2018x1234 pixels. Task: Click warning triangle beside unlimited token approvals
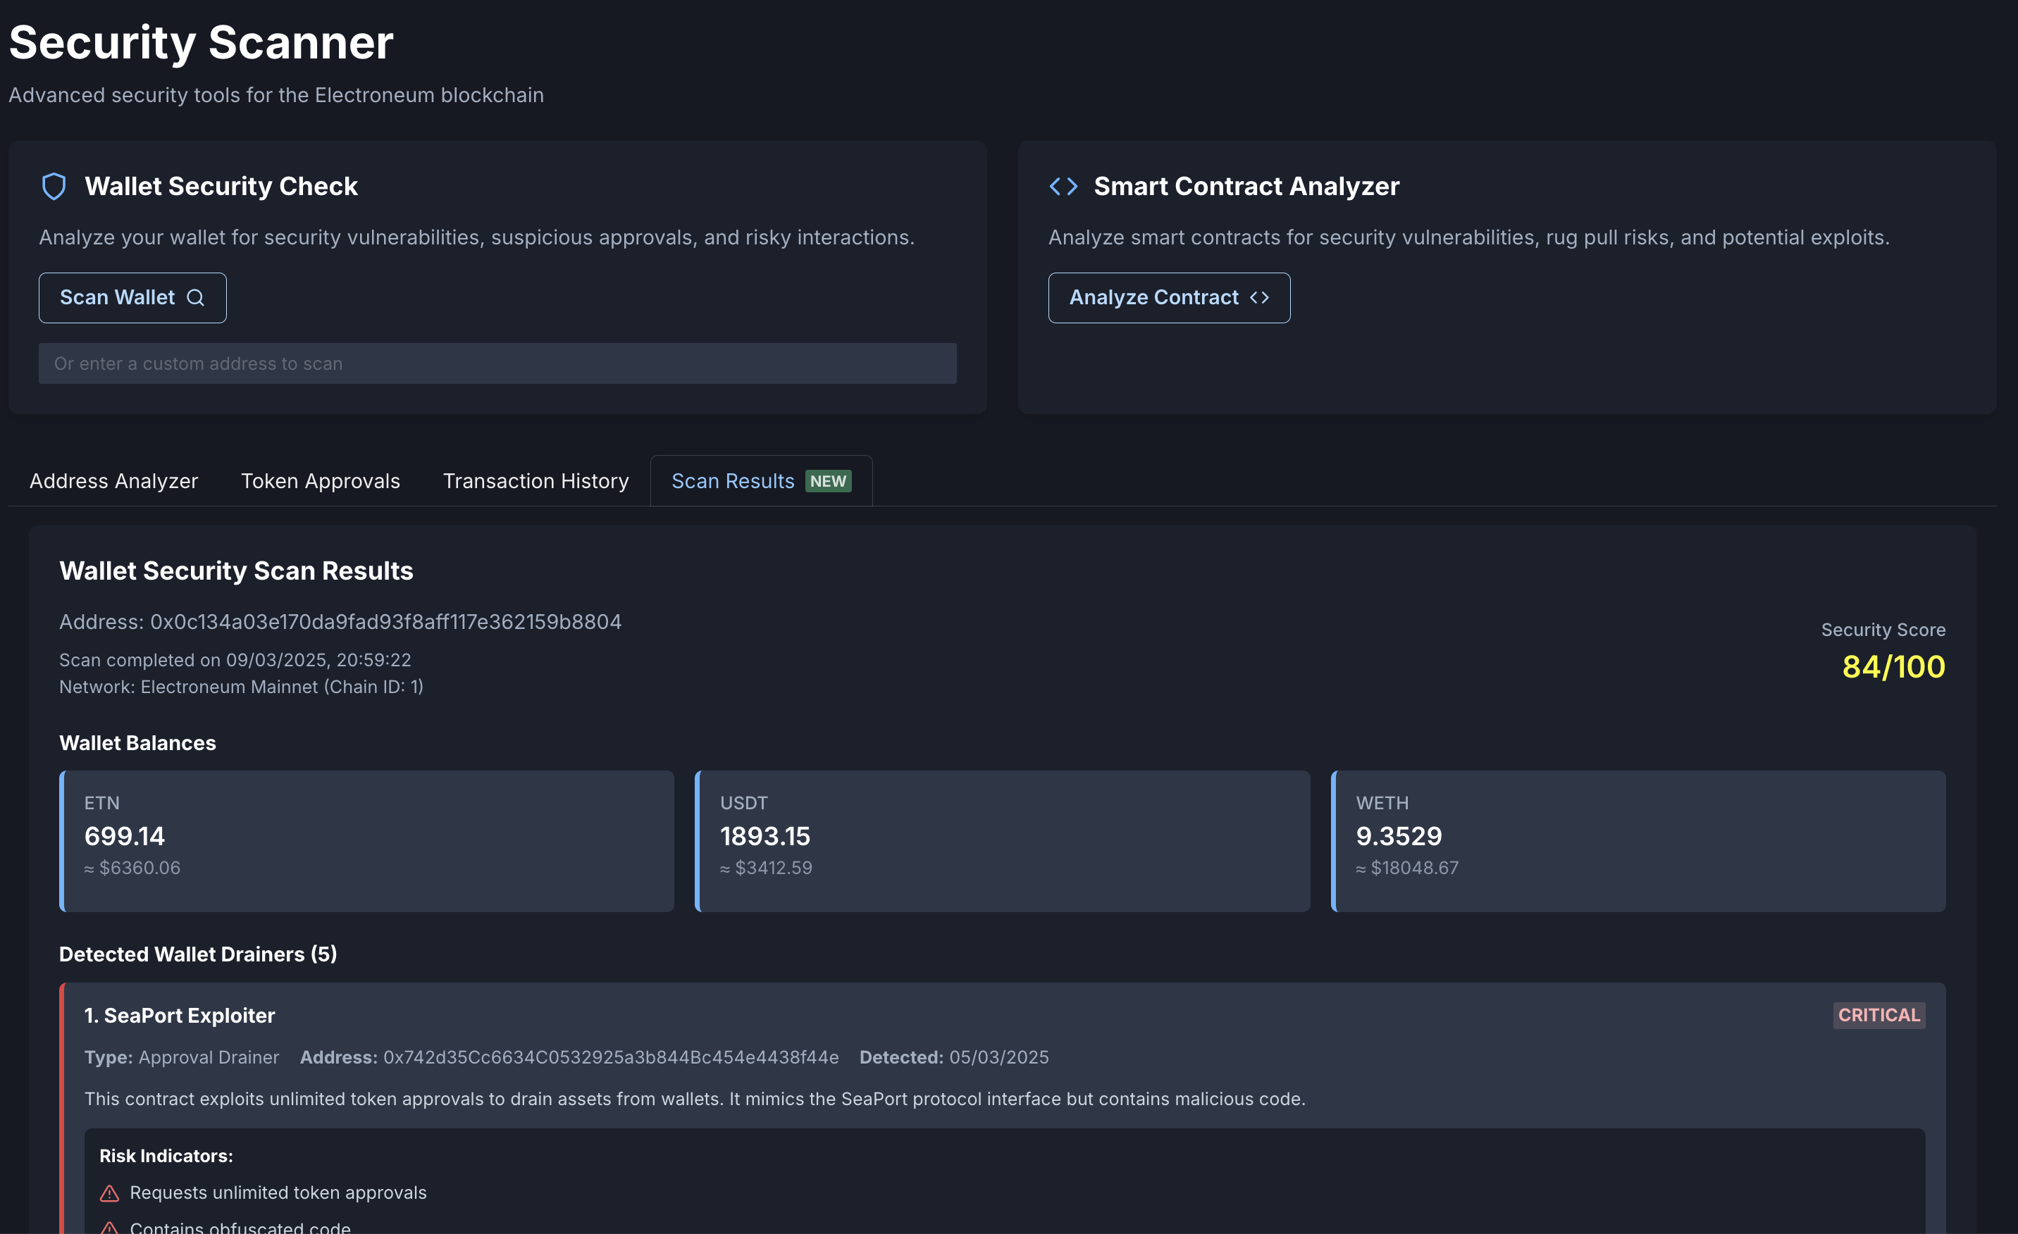(109, 1193)
